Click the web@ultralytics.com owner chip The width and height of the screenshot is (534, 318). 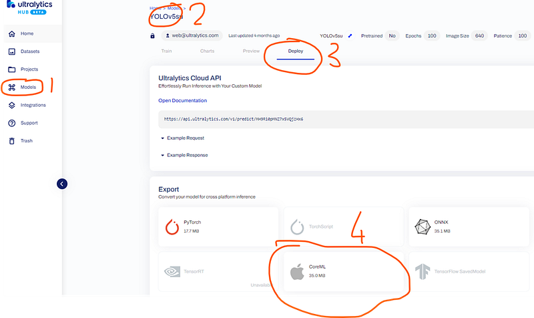tap(192, 35)
